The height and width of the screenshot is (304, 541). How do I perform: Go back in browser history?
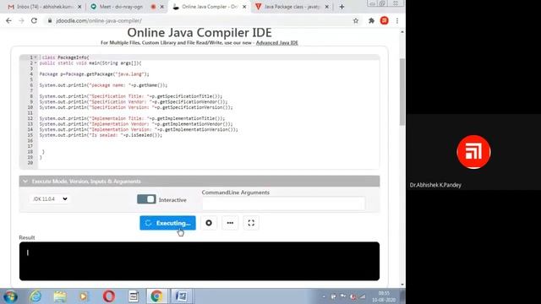[x=8, y=20]
